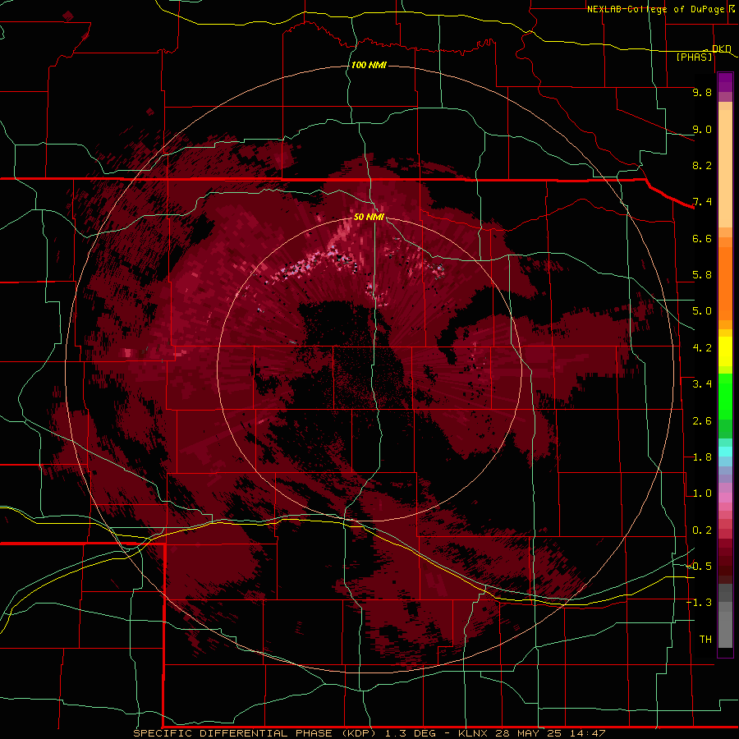This screenshot has height=739, width=739.
Task: Click the 50 NMI range ring label
Action: [x=369, y=217]
